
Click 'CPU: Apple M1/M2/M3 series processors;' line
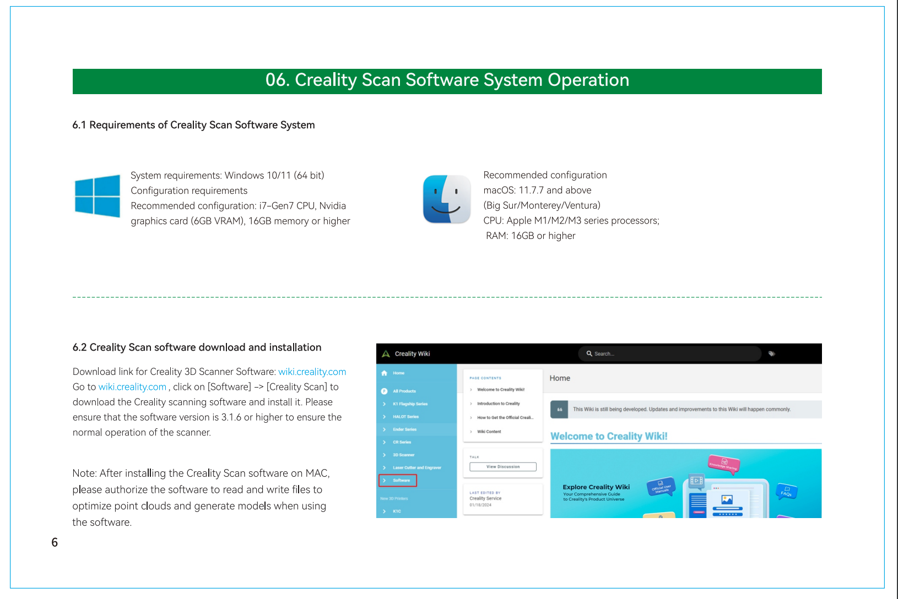point(571,221)
